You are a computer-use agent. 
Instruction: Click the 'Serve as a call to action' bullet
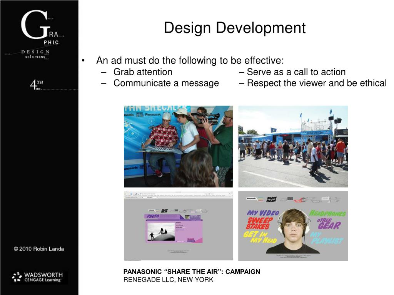tap(296, 72)
